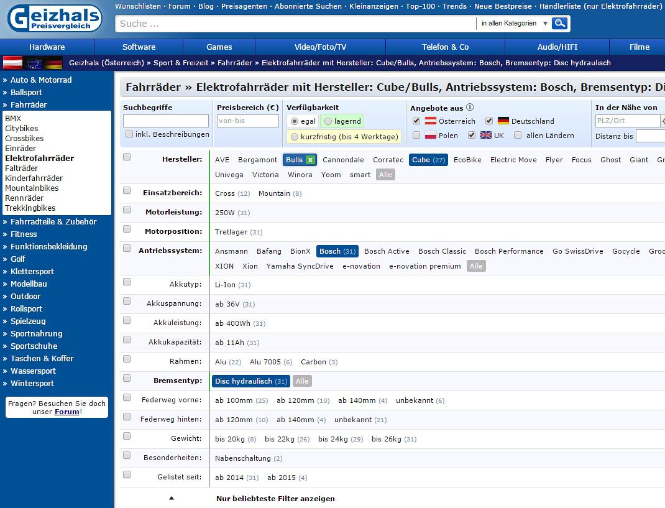Filter by 'bis 20kg' weight
Screen dimensions: 665x508
point(236,439)
